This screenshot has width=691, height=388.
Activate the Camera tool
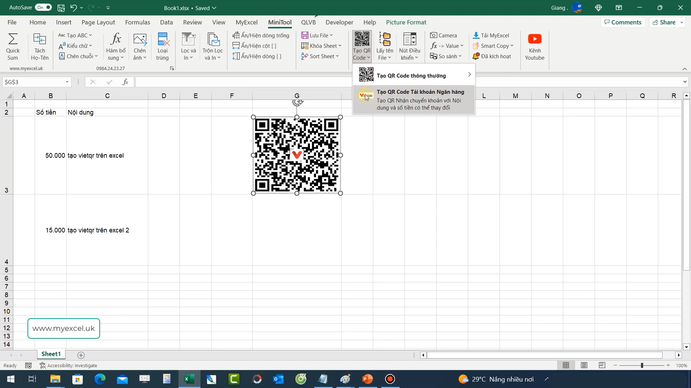pos(444,35)
